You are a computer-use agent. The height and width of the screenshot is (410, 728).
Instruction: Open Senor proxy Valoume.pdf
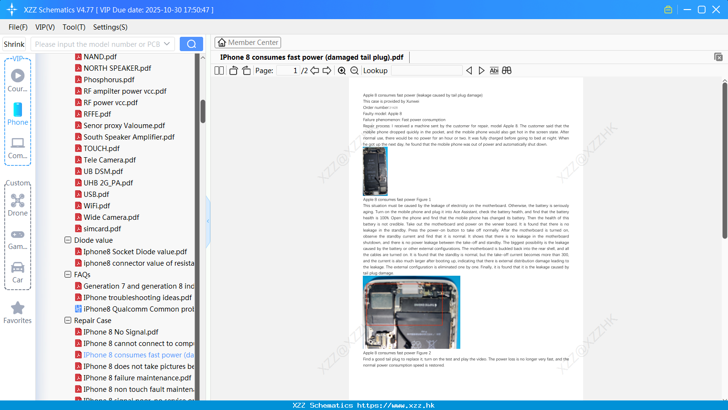(x=120, y=126)
